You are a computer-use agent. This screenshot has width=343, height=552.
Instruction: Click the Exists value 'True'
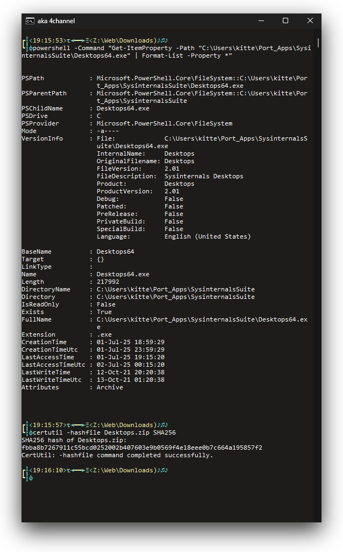point(104,312)
